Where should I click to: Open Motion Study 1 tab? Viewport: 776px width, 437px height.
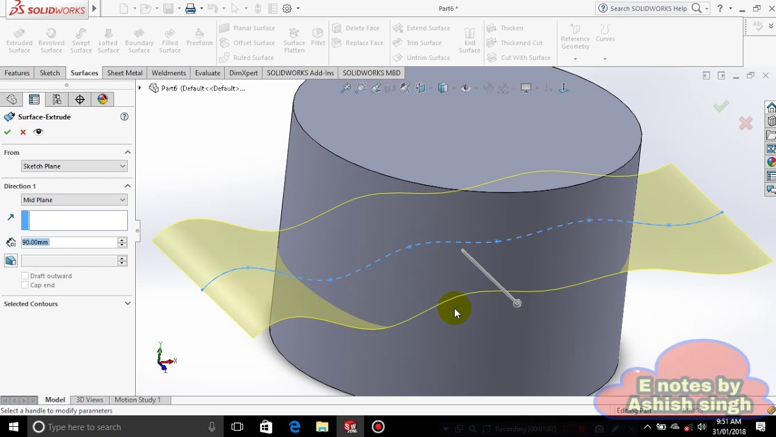[138, 400]
